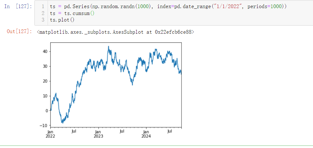The image size is (313, 148).
Task: Click the x-axis label Jan 2024
Action: (x=146, y=134)
